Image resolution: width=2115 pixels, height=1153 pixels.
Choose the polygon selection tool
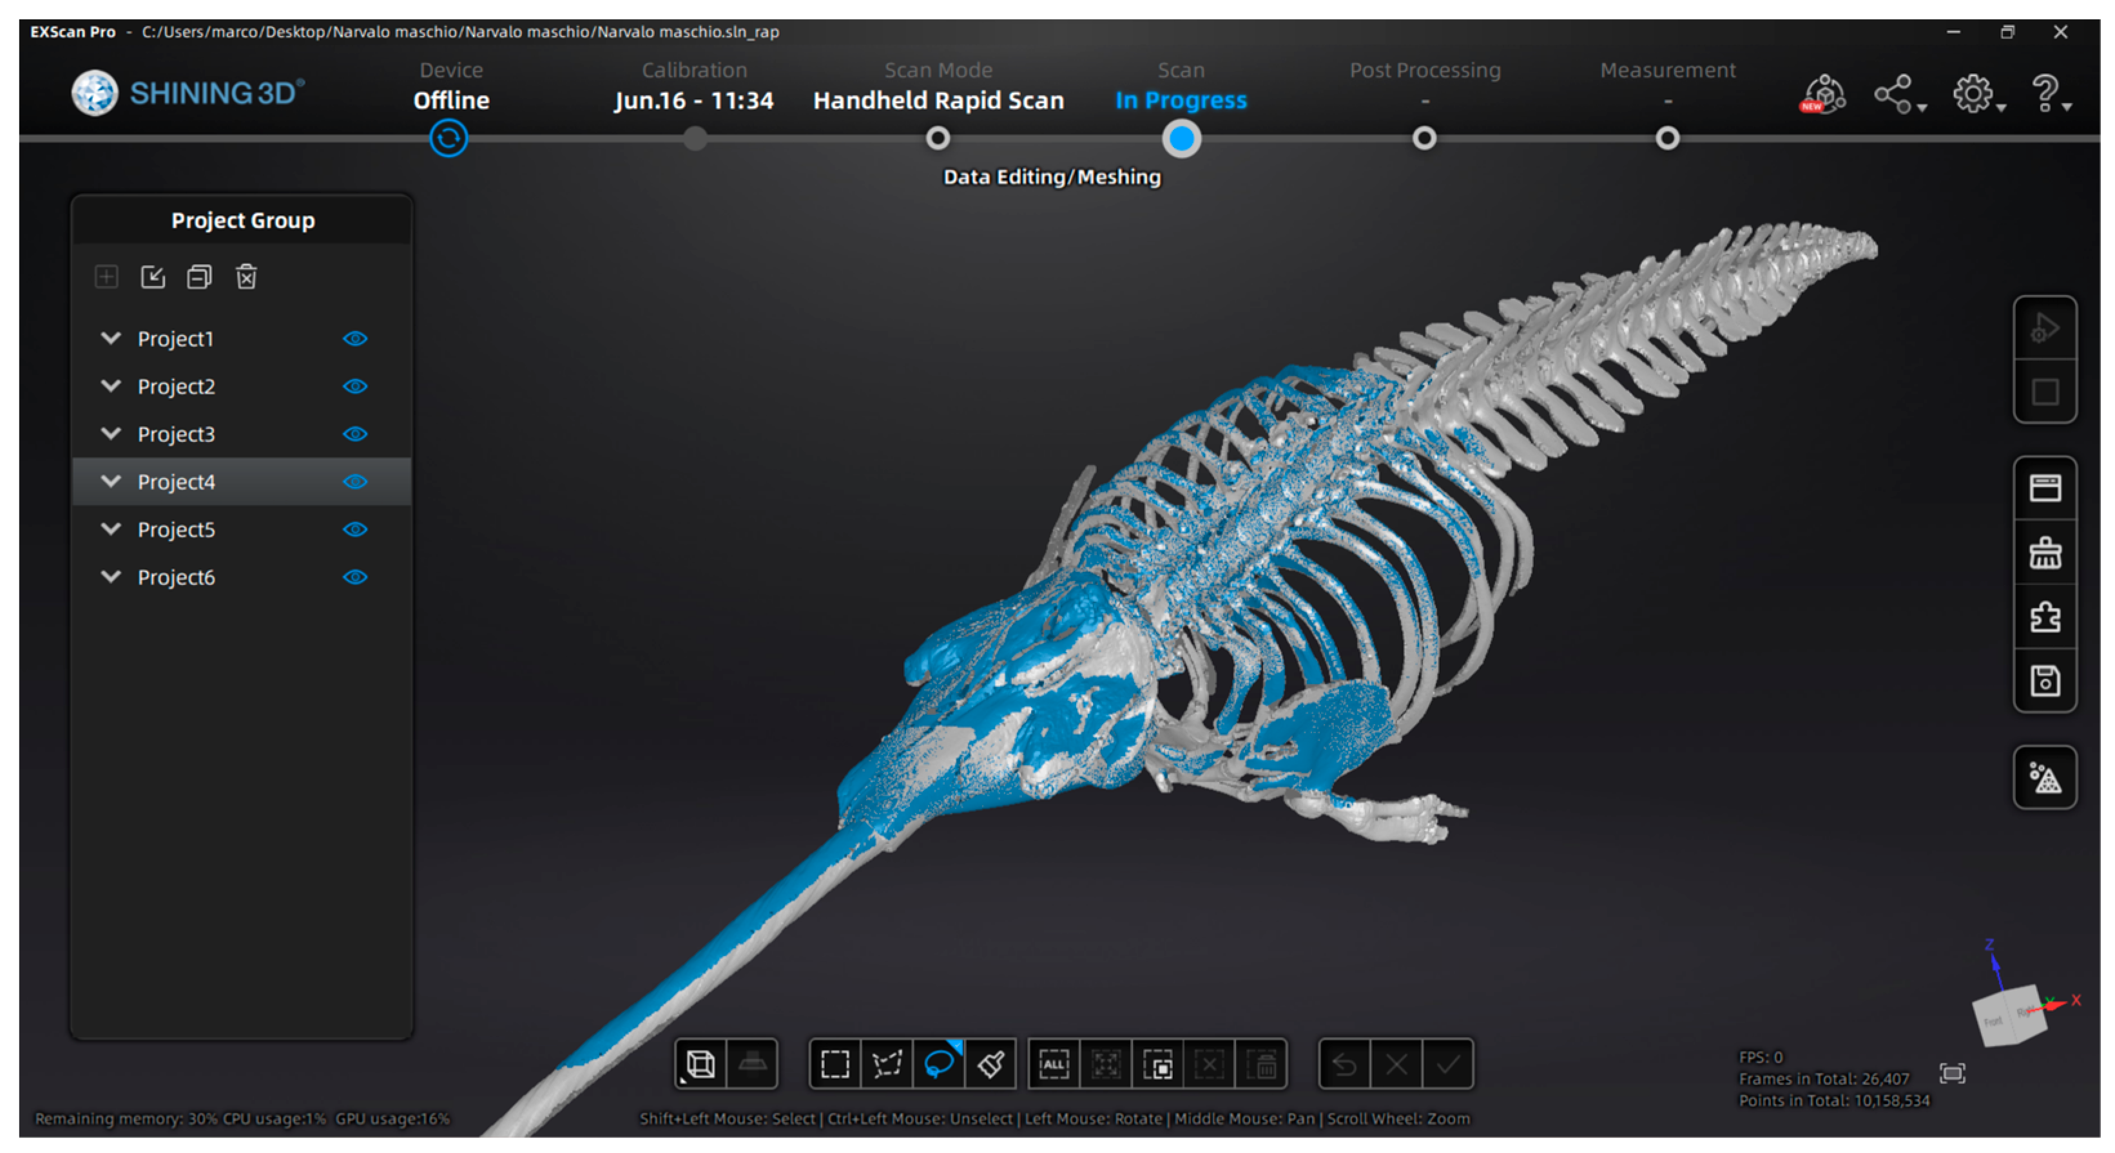[x=887, y=1064]
